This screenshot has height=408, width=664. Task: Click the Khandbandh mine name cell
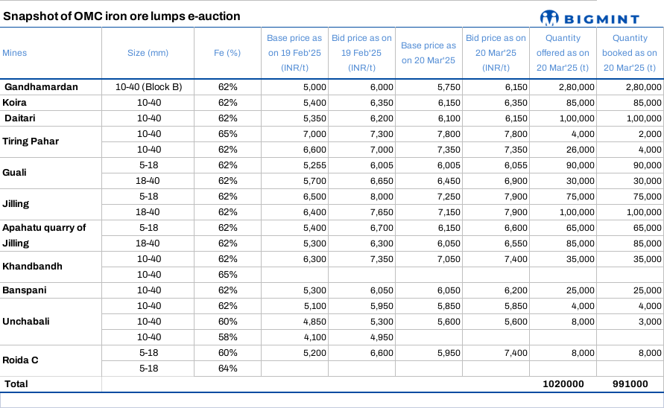(x=32, y=267)
